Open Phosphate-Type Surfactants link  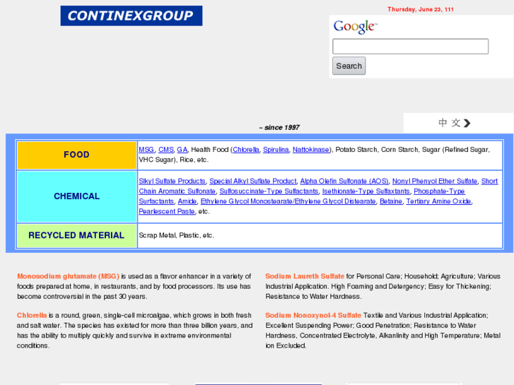439,191
